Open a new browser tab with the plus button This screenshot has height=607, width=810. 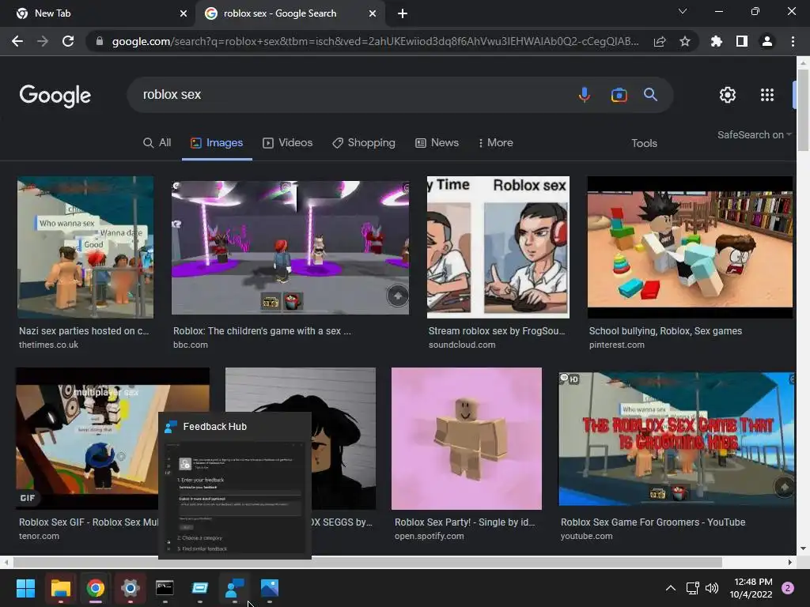403,13
